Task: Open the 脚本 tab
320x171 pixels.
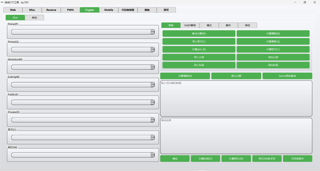Action: pyautogui.click(x=228, y=25)
